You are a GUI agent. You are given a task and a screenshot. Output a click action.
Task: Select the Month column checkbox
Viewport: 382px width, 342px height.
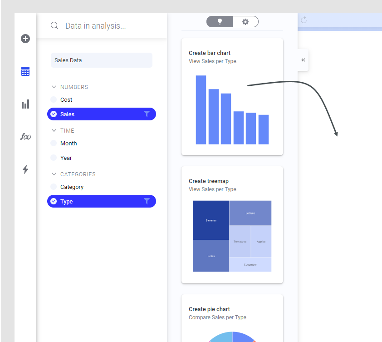tap(54, 143)
